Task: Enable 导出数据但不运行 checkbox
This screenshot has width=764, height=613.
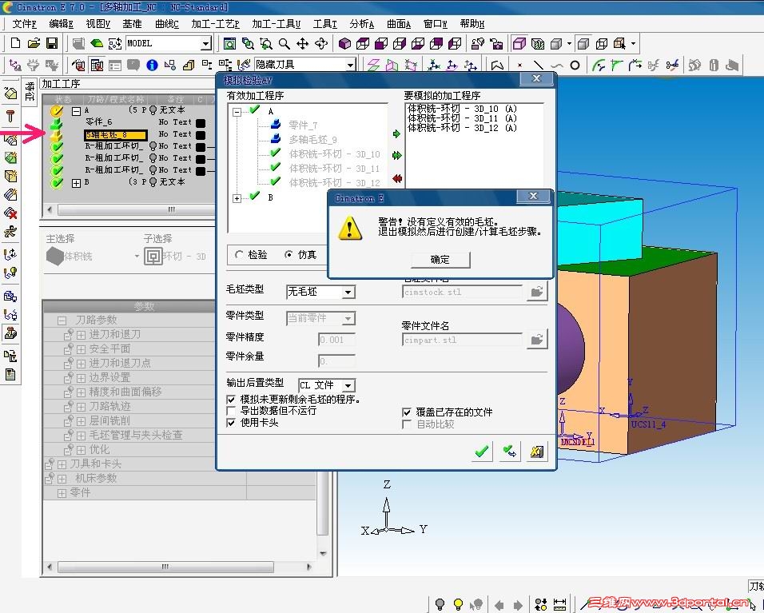Action: click(x=231, y=411)
